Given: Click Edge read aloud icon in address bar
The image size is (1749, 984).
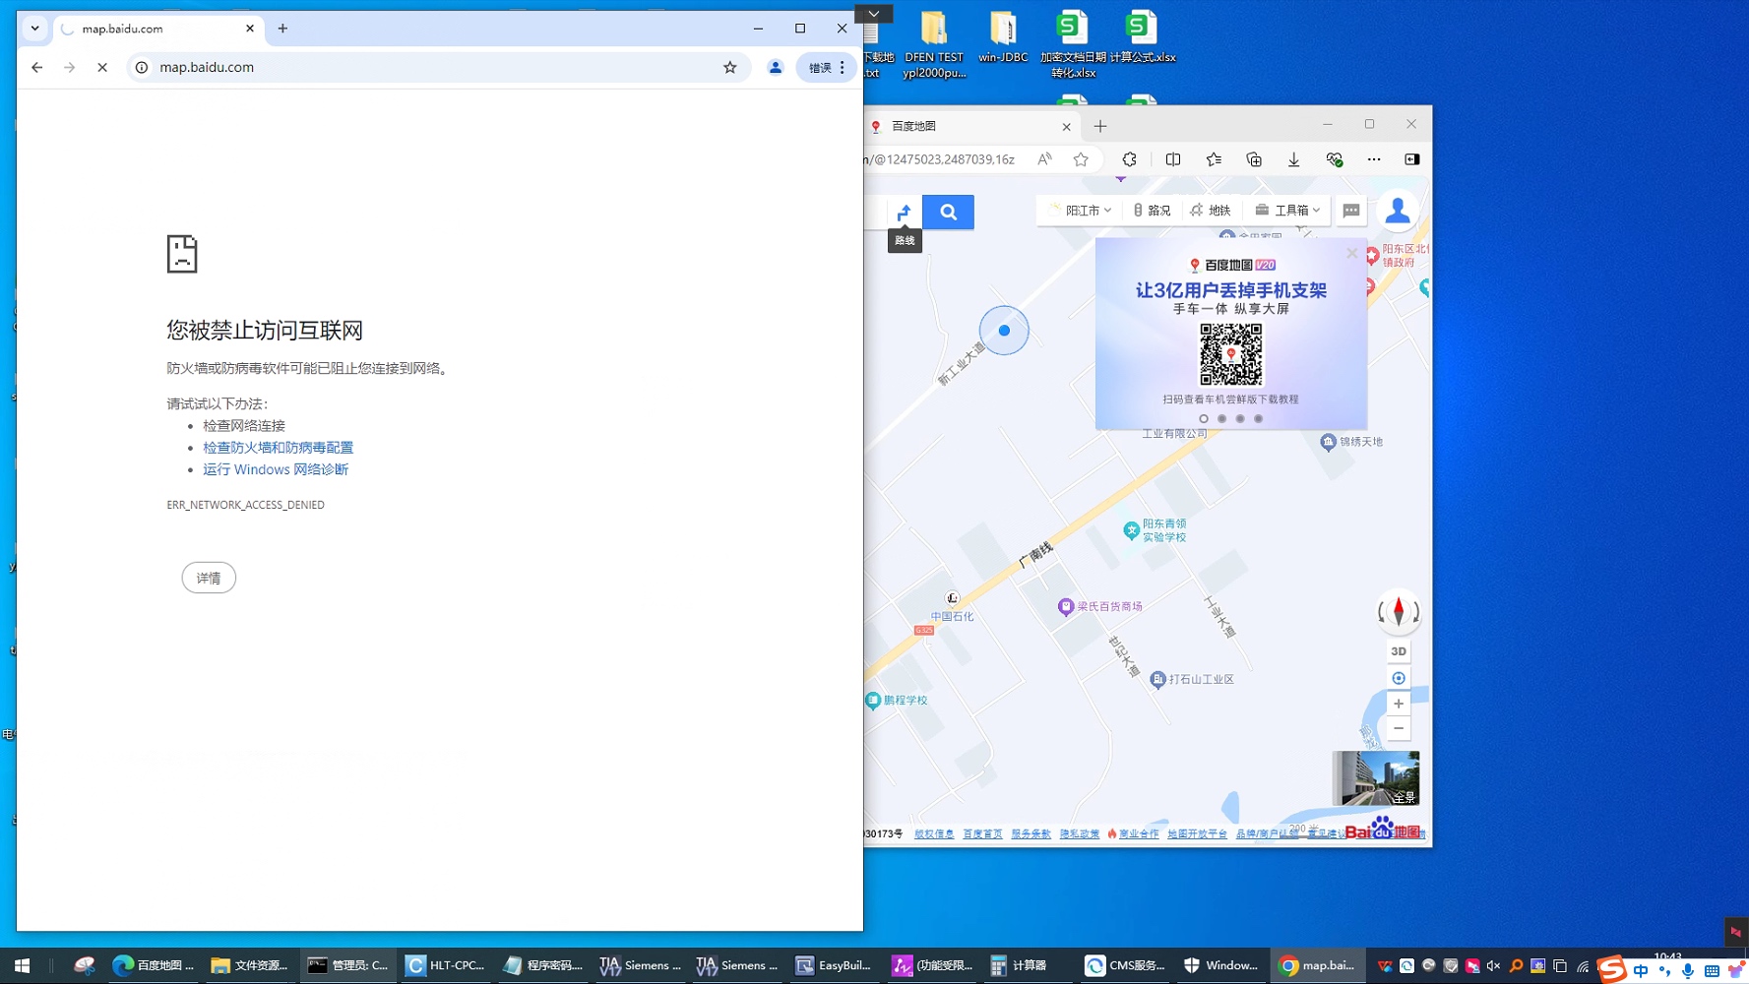Looking at the screenshot, I should tap(1044, 159).
